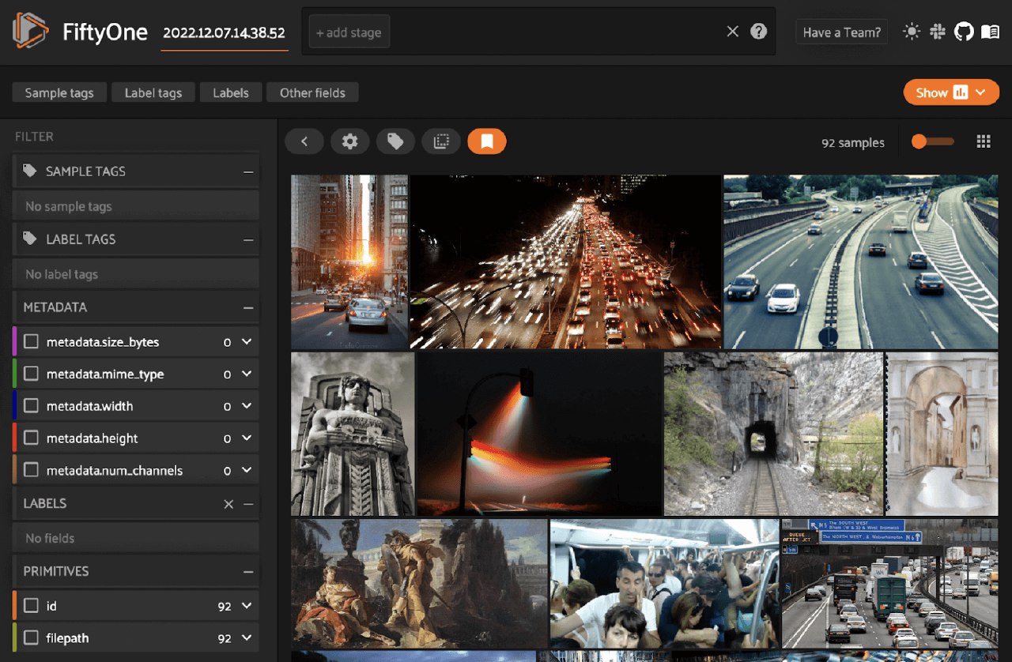Viewport: 1012px width, 662px height.
Task: Expand the id field dropdown arrow
Action: [247, 606]
